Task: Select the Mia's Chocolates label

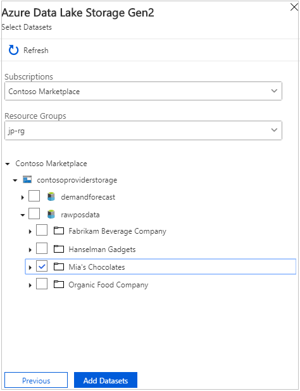Action: (97, 267)
